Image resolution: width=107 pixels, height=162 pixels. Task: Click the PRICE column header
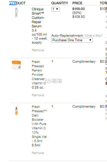click(x=77, y=3)
